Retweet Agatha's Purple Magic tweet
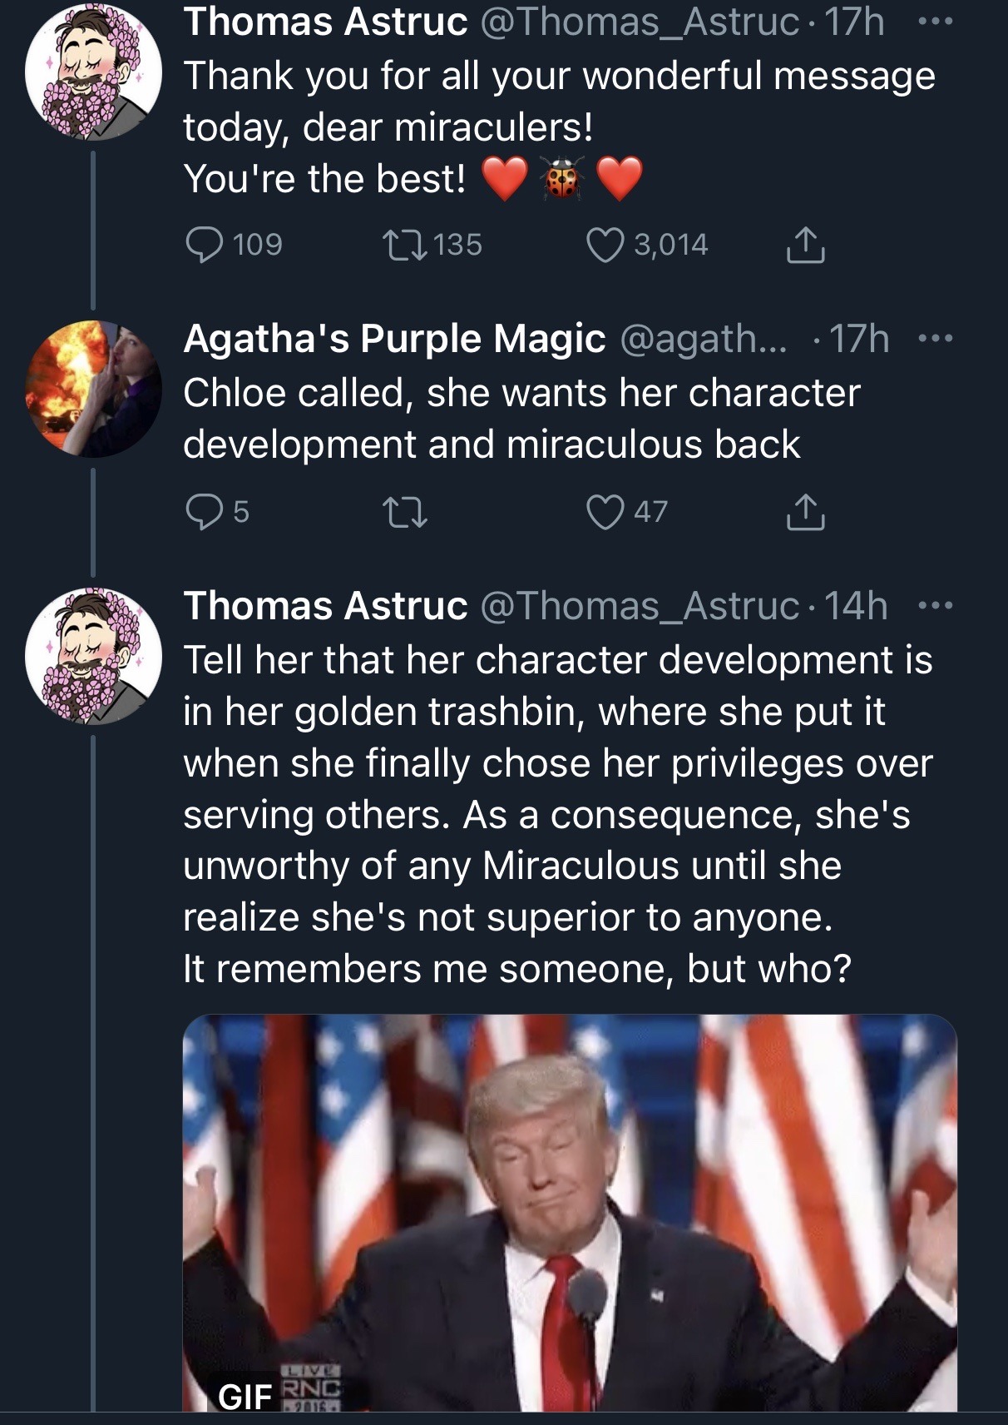Viewport: 1008px width, 1425px height. [404, 512]
